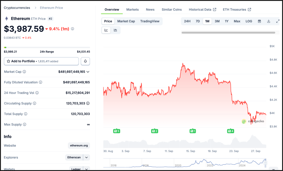Image resolution: width=283 pixels, height=171 pixels.
Task: Click the horizontal scrollbar under range buttons
Action: (228, 33)
